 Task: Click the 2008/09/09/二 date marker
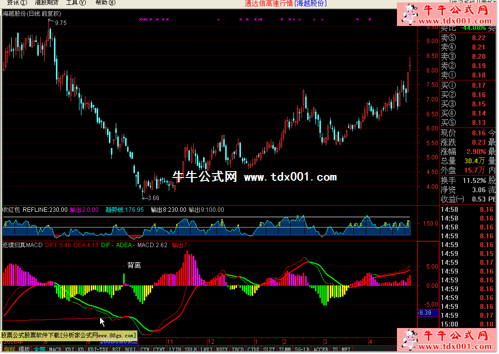[x=119, y=342]
